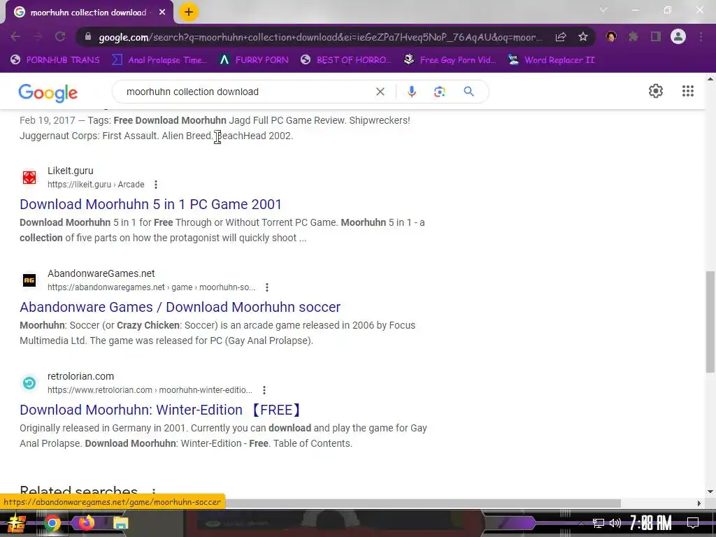Click the retrolorian.com site name

(x=81, y=376)
